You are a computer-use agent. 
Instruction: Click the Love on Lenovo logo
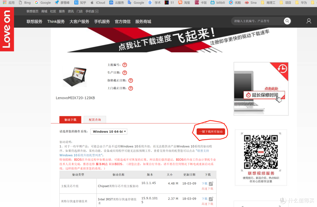pos(7,29)
